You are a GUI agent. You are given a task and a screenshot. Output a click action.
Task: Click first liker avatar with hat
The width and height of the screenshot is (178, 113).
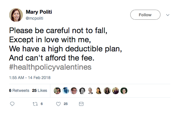click(x=57, y=91)
